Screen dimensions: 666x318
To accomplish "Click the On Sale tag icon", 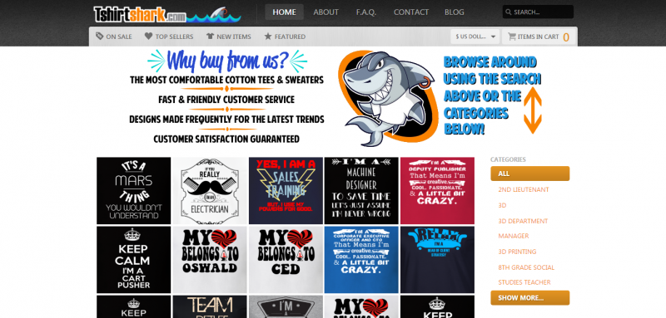I will click(99, 36).
